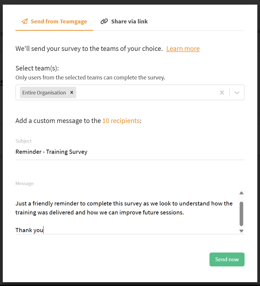Clear all selected teams with the selector's X
The image size is (260, 286).
point(222,93)
